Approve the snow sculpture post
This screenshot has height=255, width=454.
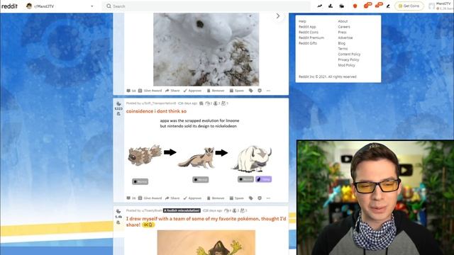(x=192, y=91)
